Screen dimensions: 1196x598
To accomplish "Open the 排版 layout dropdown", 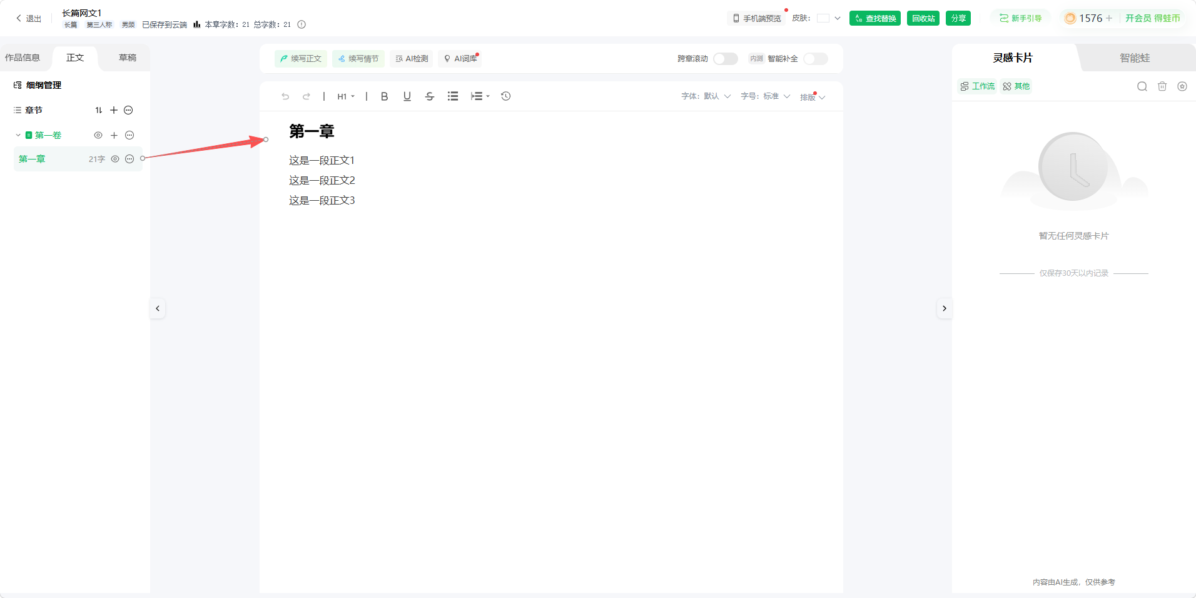I will coord(813,97).
